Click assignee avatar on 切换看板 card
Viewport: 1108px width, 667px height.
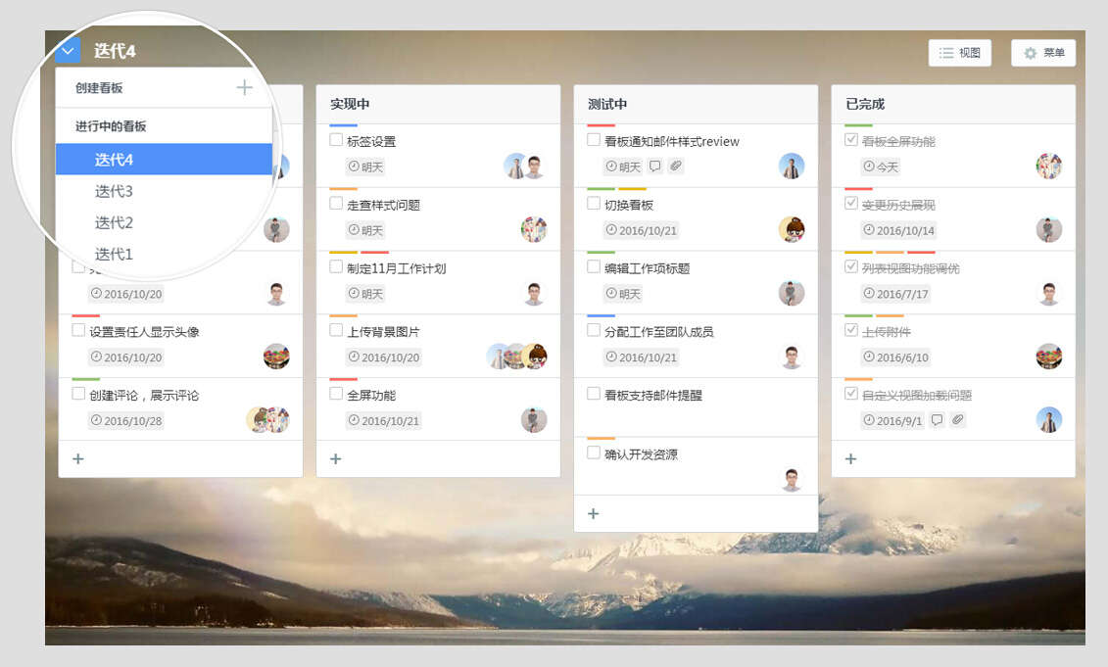point(792,229)
